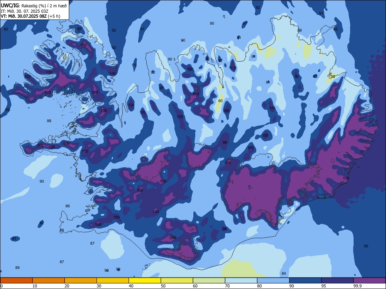This screenshot has width=386, height=289.
Task: Click the '84' humidity value on the map
Action: pyautogui.click(x=284, y=274)
